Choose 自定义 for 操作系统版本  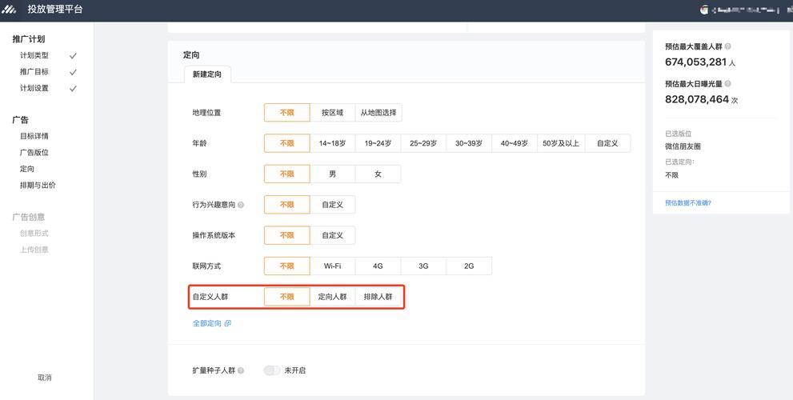332,235
